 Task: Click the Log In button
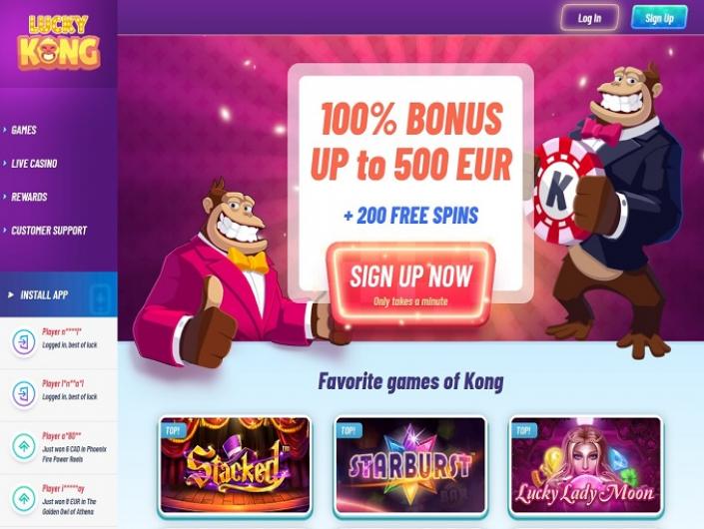[589, 18]
